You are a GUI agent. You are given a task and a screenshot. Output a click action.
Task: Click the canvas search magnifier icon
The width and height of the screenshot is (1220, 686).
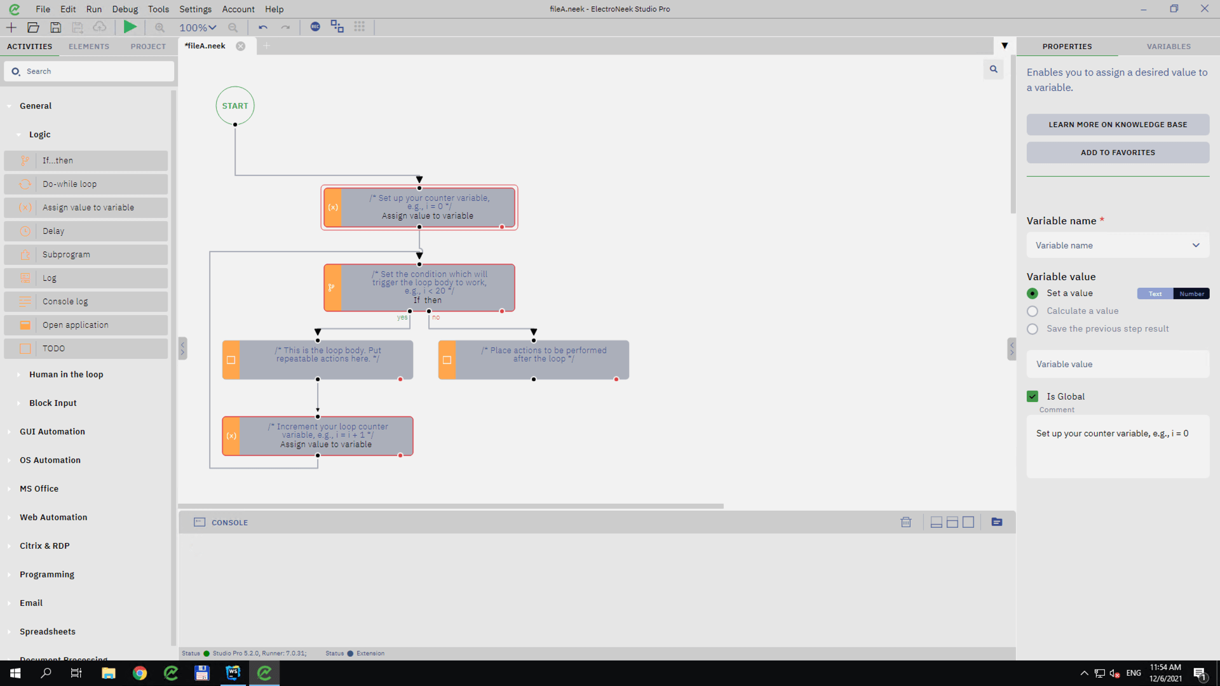point(993,69)
